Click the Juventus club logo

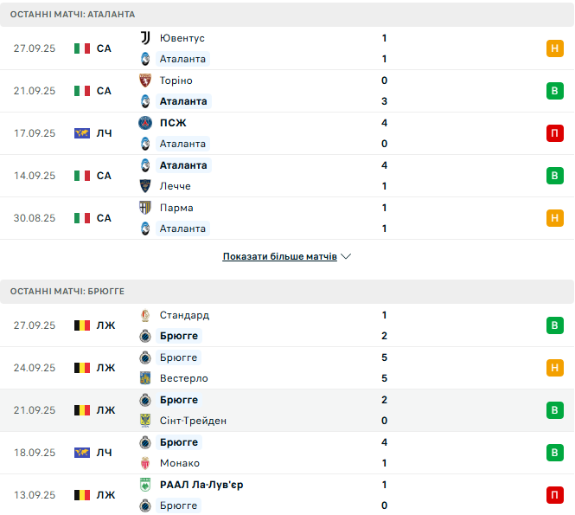pos(145,38)
